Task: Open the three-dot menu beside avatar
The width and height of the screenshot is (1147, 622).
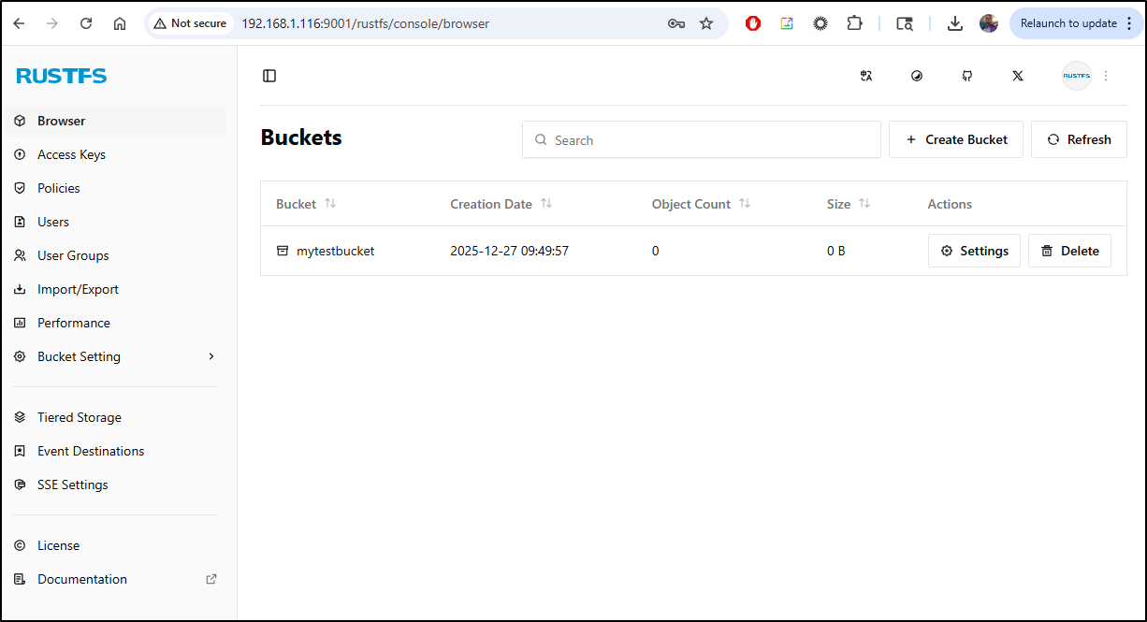Action: [1106, 76]
